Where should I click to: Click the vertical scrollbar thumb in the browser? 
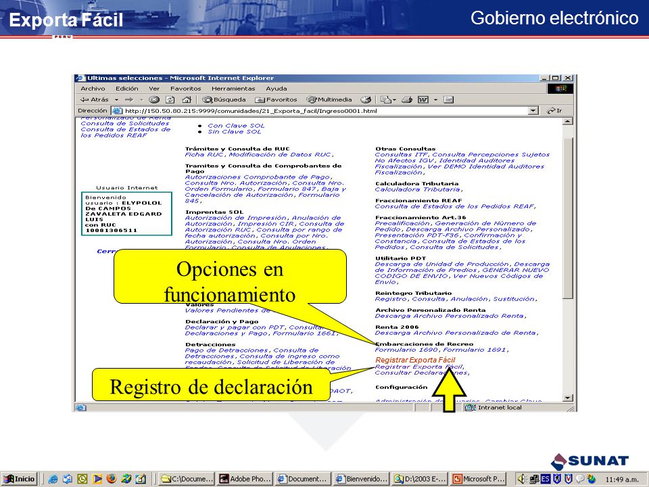coord(568,217)
